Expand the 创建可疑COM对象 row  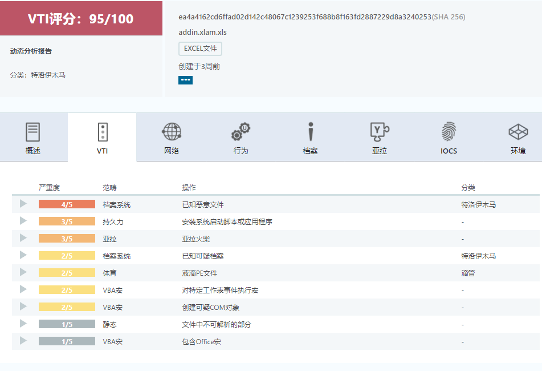pos(23,307)
